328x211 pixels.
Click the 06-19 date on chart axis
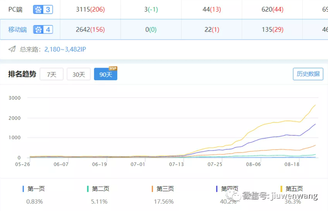click(x=99, y=164)
